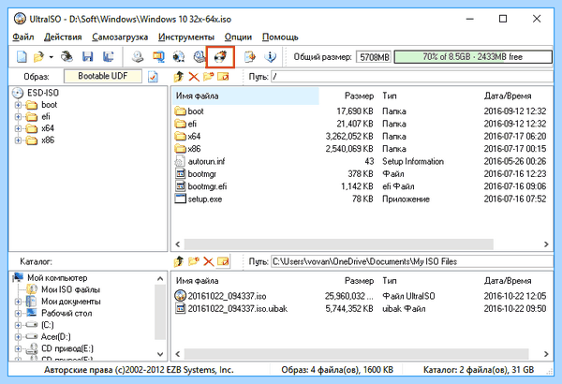Click the Open CD/DVD toolbar icon
The height and width of the screenshot is (384, 562).
(x=67, y=56)
